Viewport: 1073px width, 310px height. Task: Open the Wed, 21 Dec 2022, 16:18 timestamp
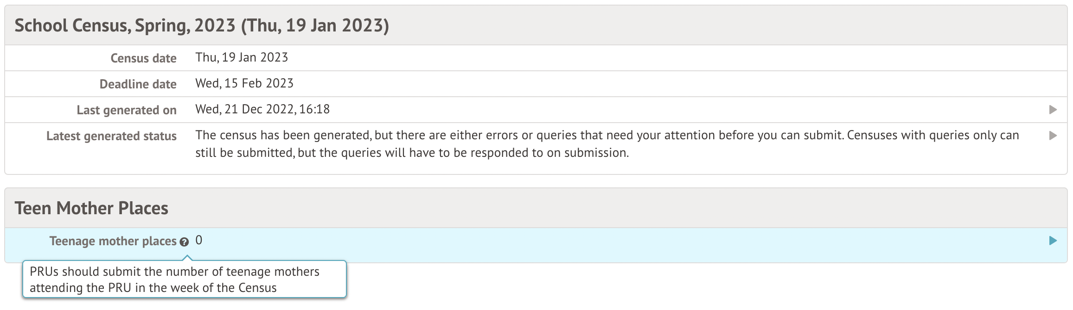click(x=262, y=109)
